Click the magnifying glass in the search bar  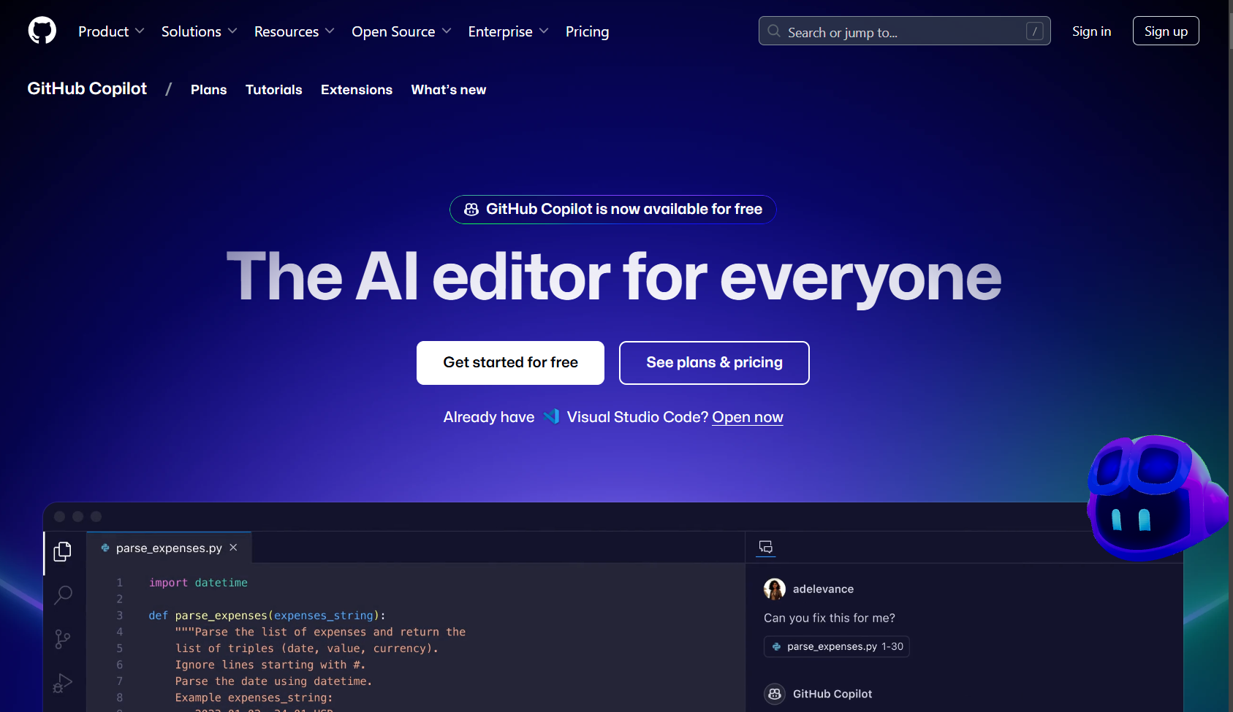pyautogui.click(x=773, y=31)
